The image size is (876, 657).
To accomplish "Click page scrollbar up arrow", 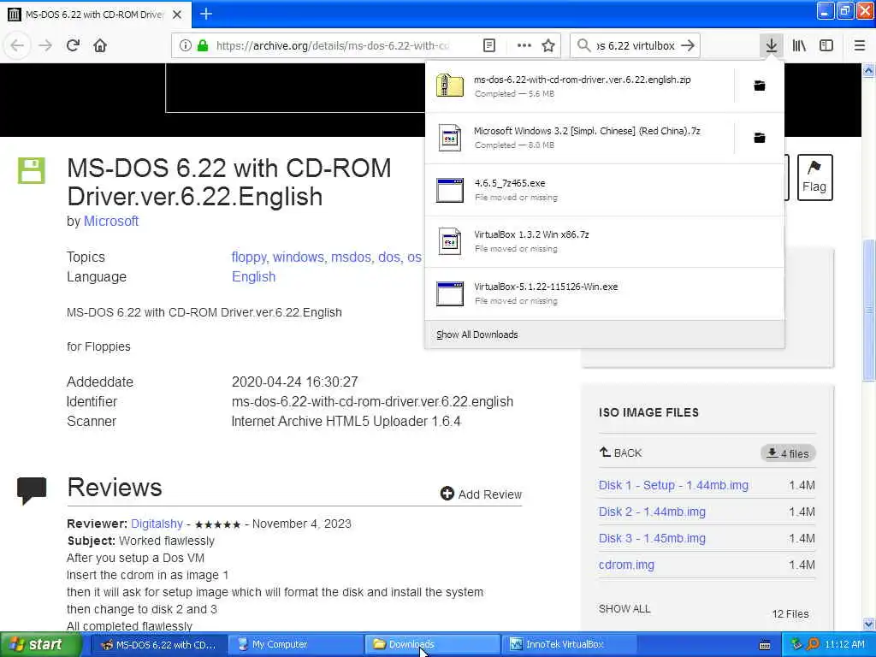I will click(868, 70).
